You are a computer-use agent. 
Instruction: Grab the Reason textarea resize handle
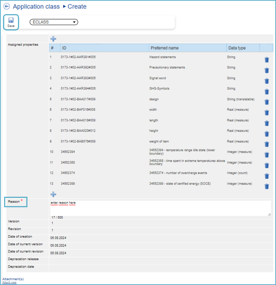tap(269, 214)
